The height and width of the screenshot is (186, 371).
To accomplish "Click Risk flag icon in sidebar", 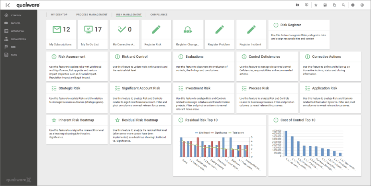I will (6, 47).
